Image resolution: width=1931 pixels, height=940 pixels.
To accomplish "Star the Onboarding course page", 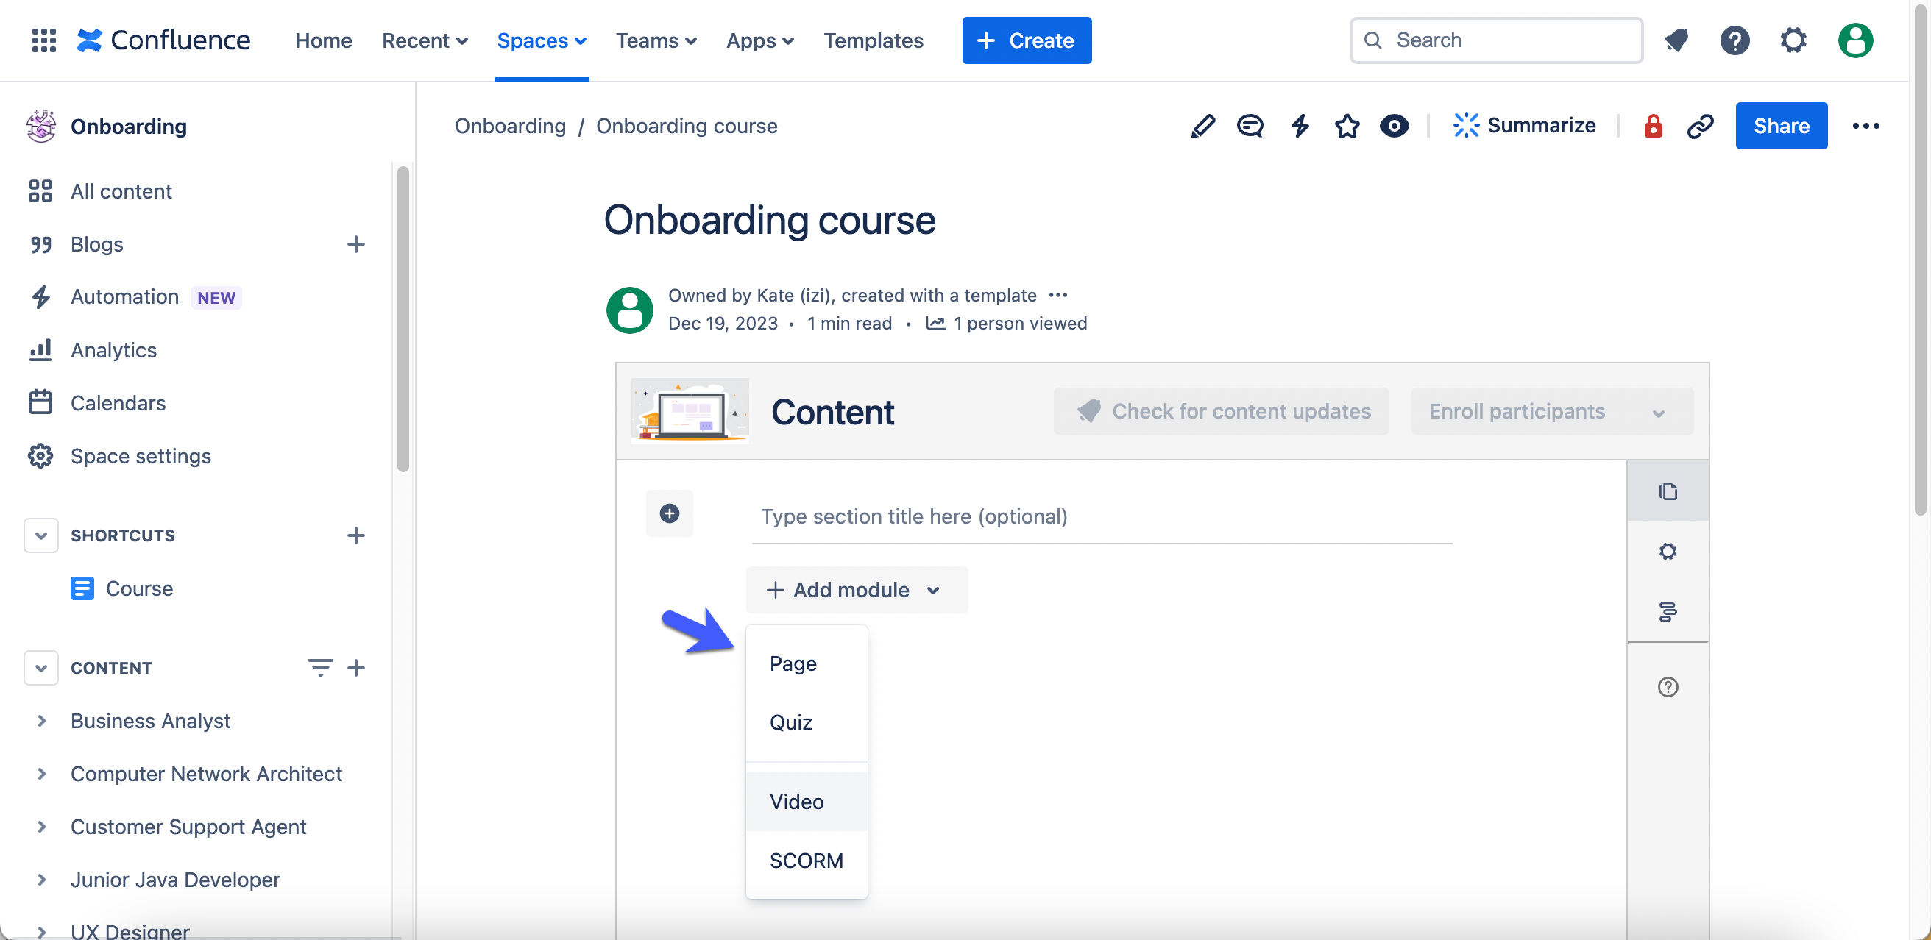I will coord(1347,126).
